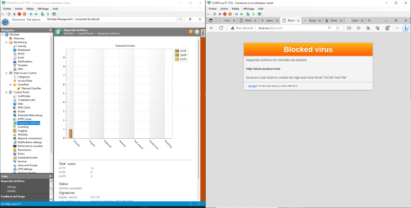Image resolution: width=411 pixels, height=208 pixels.
Task: Switch to the Europ browser tab
Action: (312, 20)
